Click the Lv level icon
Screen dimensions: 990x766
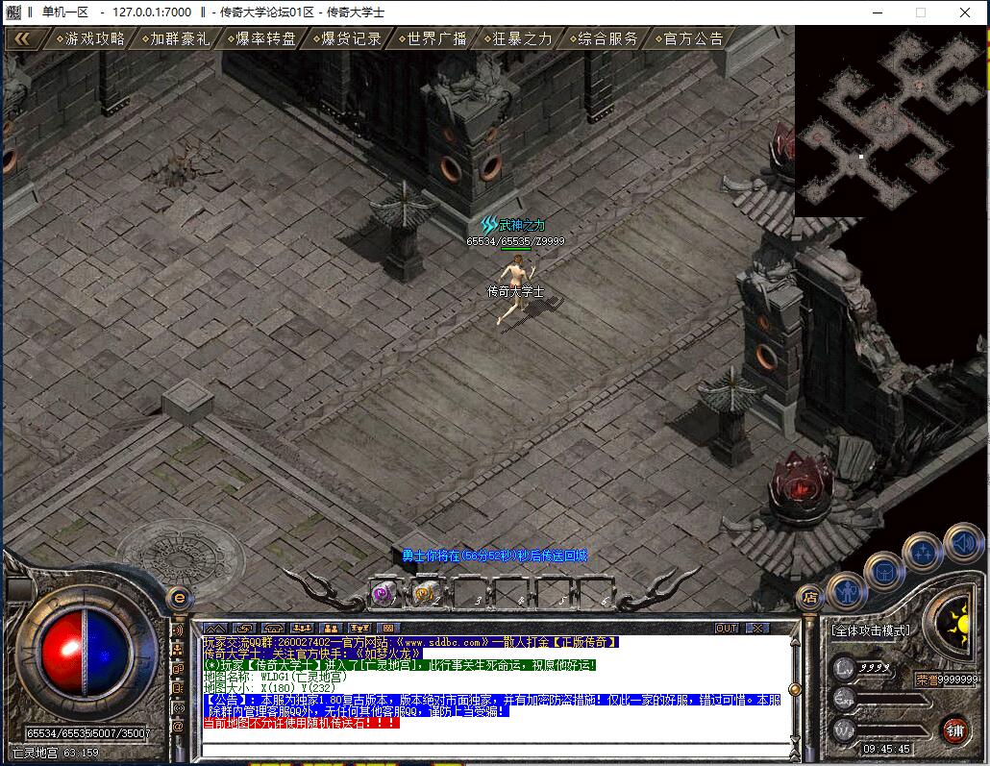844,668
